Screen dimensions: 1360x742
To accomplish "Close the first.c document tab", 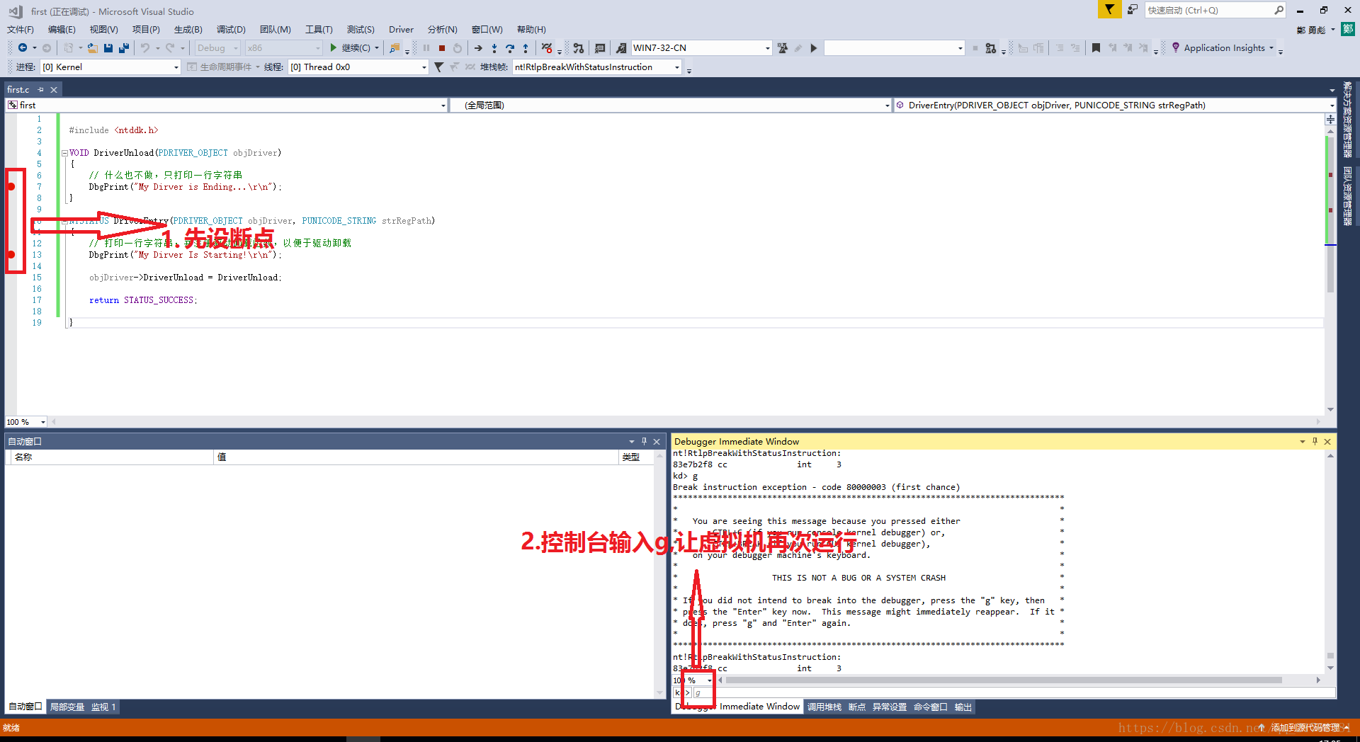I will click(54, 90).
